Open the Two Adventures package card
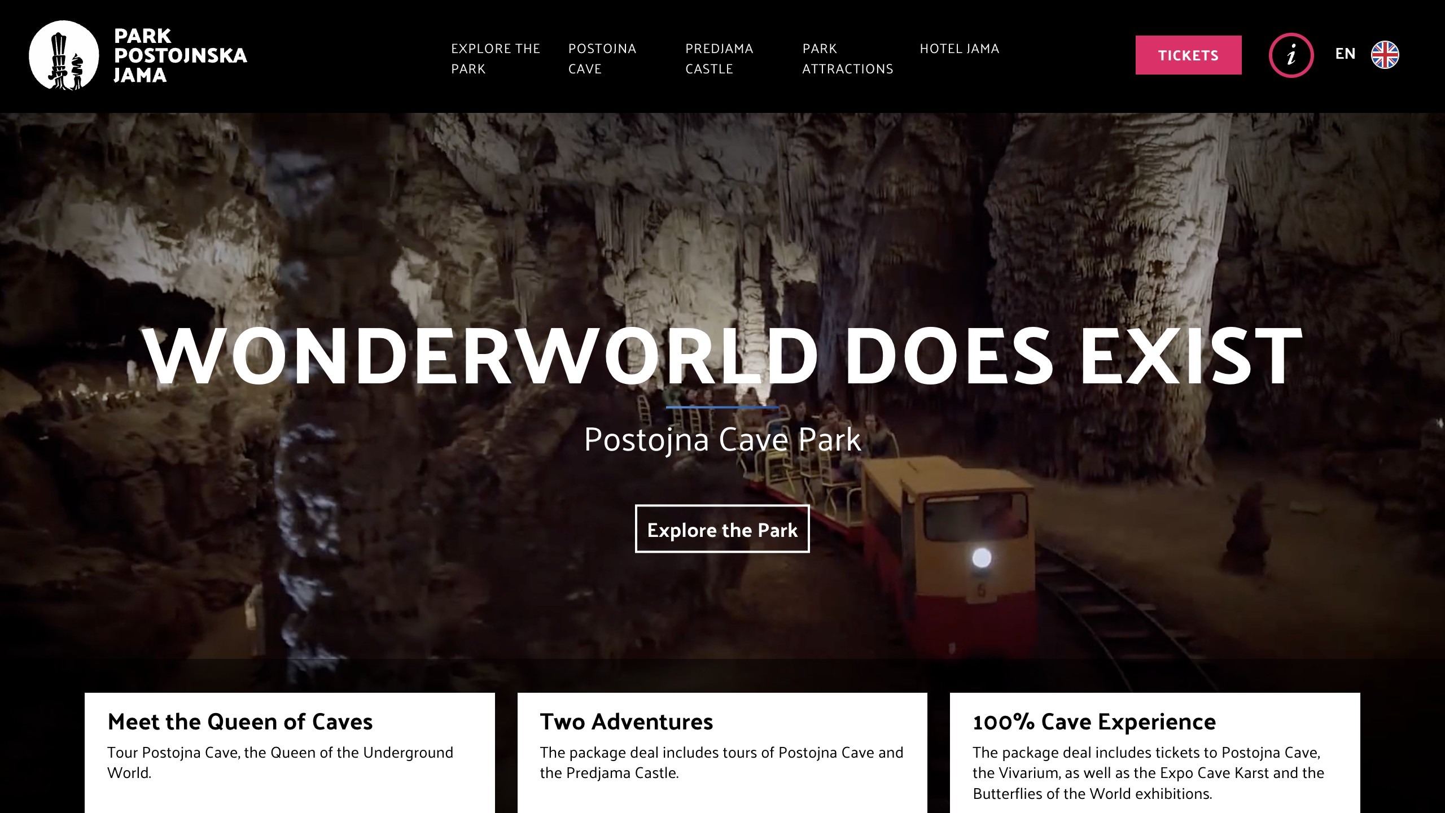The width and height of the screenshot is (1445, 813). click(722, 753)
